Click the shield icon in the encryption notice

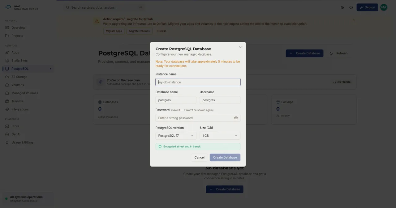coord(160,147)
